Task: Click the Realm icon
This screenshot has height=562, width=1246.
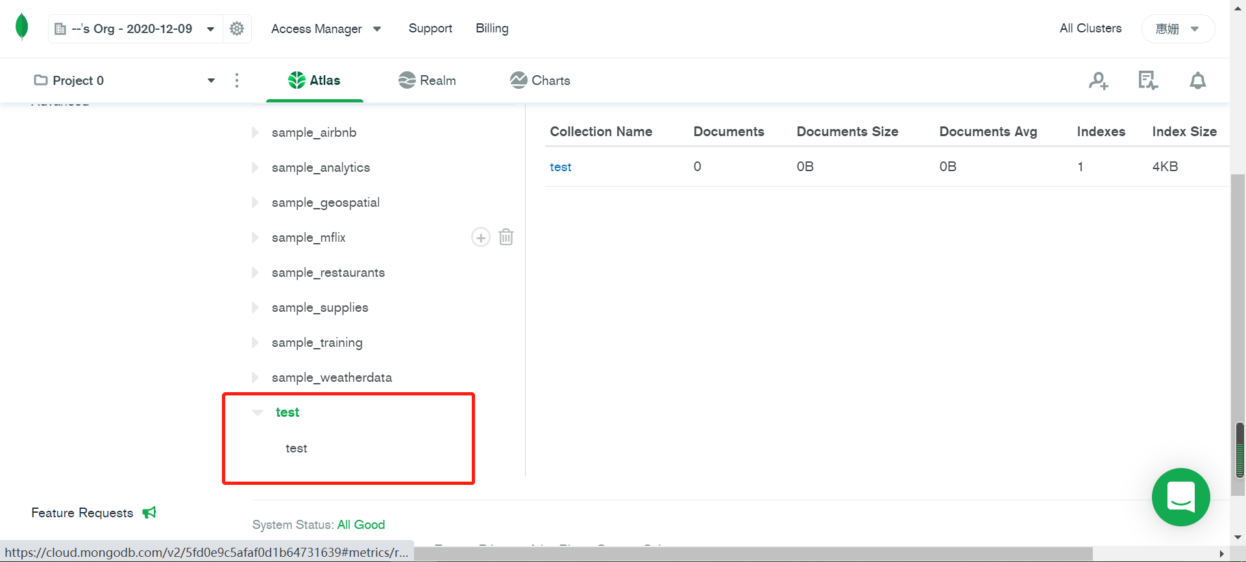Action: [x=407, y=80]
